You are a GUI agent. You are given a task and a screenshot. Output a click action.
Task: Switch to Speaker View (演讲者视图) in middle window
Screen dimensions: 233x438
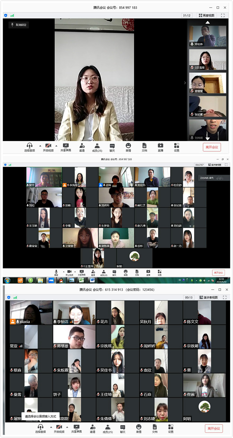click(214, 165)
